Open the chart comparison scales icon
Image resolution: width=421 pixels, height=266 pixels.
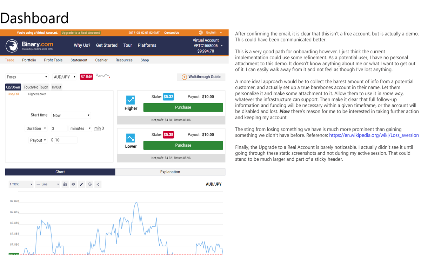pos(73,184)
